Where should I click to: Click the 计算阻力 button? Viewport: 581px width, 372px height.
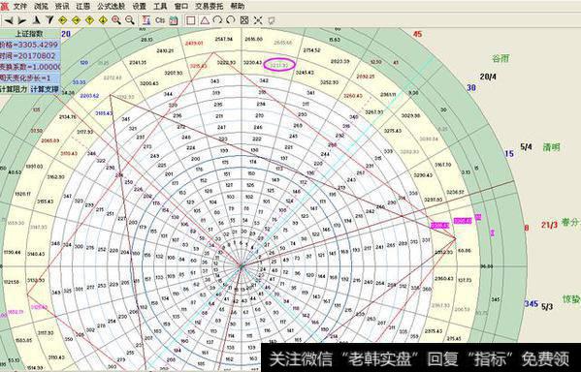14,89
